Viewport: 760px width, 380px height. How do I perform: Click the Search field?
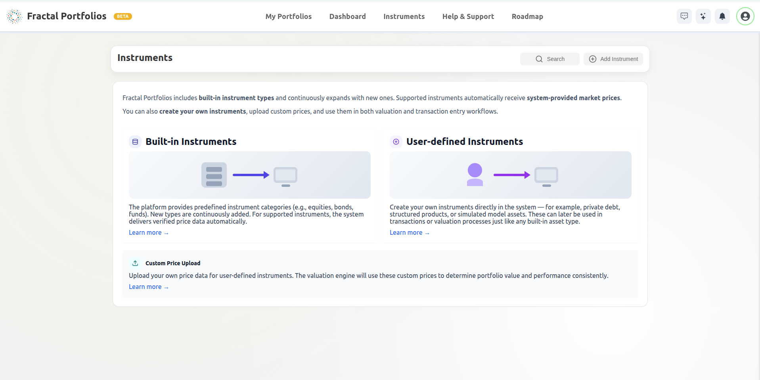click(550, 59)
